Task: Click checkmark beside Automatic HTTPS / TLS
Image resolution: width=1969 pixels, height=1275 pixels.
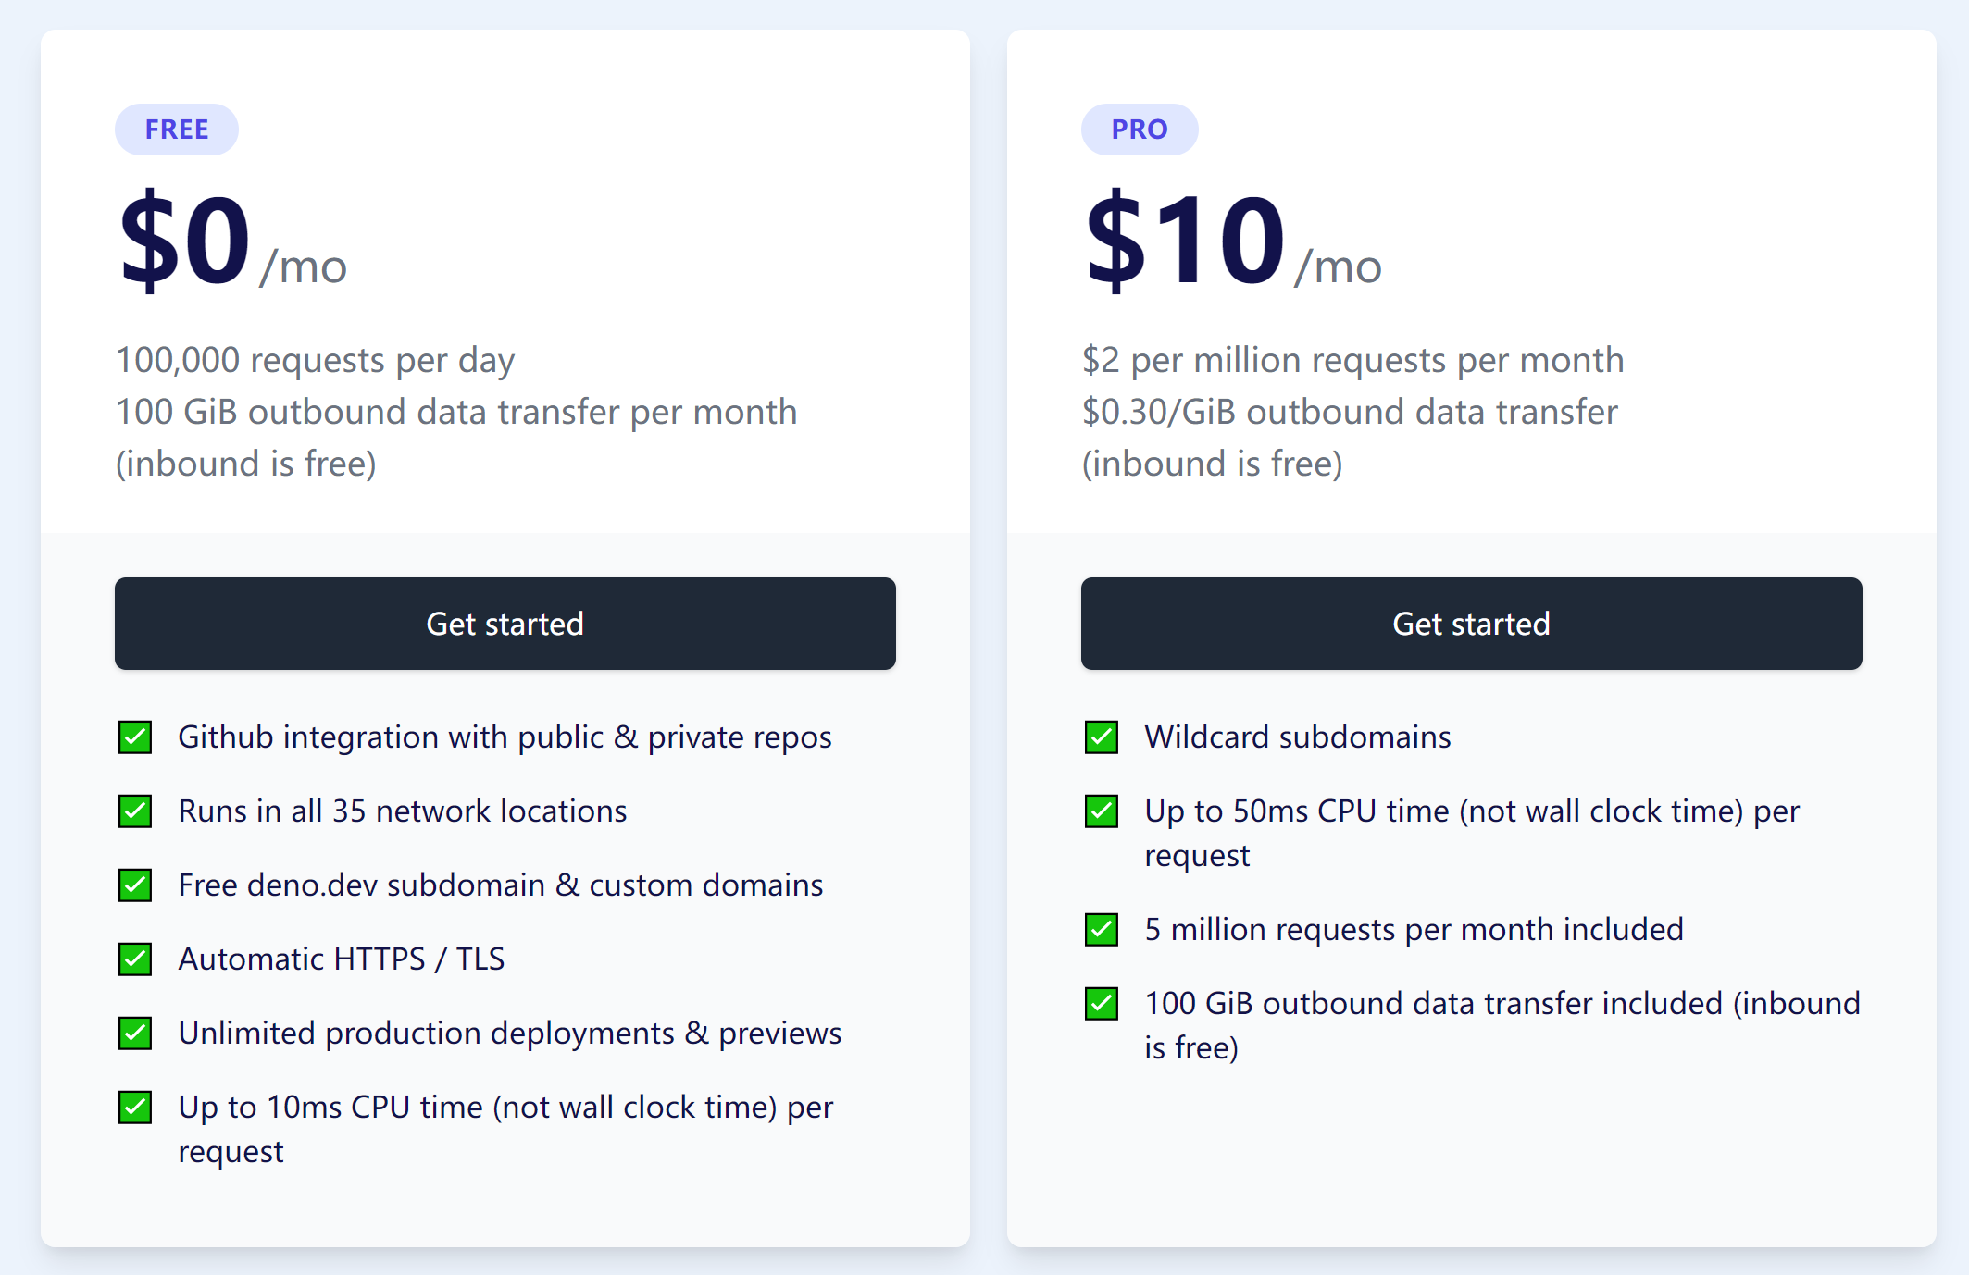Action: (x=135, y=959)
